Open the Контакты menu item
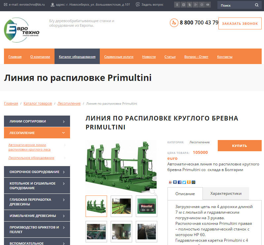Image resolution: width=264 pixels, height=245 pixels. pos(225,57)
